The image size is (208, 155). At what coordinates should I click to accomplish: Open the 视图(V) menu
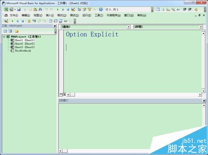[x=38, y=15]
